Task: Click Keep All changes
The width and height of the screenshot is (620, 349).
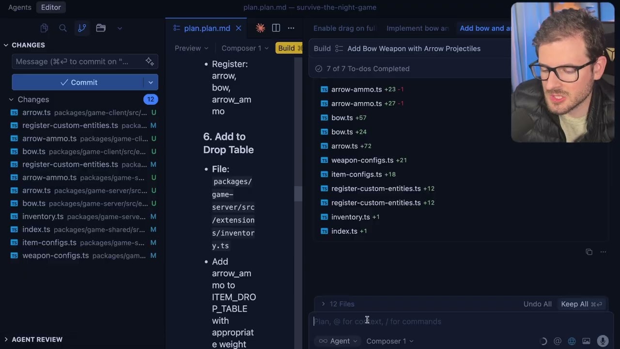Action: 581,304
